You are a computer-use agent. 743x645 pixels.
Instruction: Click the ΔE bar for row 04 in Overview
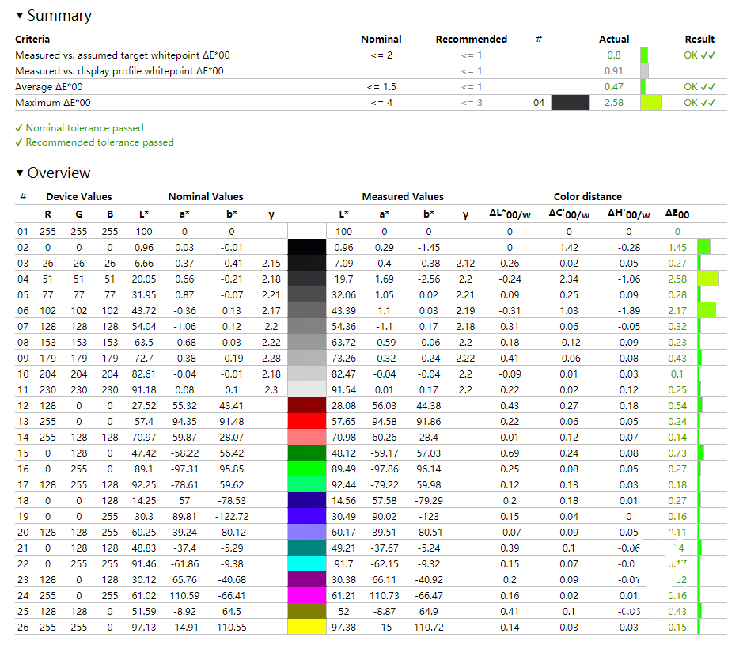tap(708, 279)
